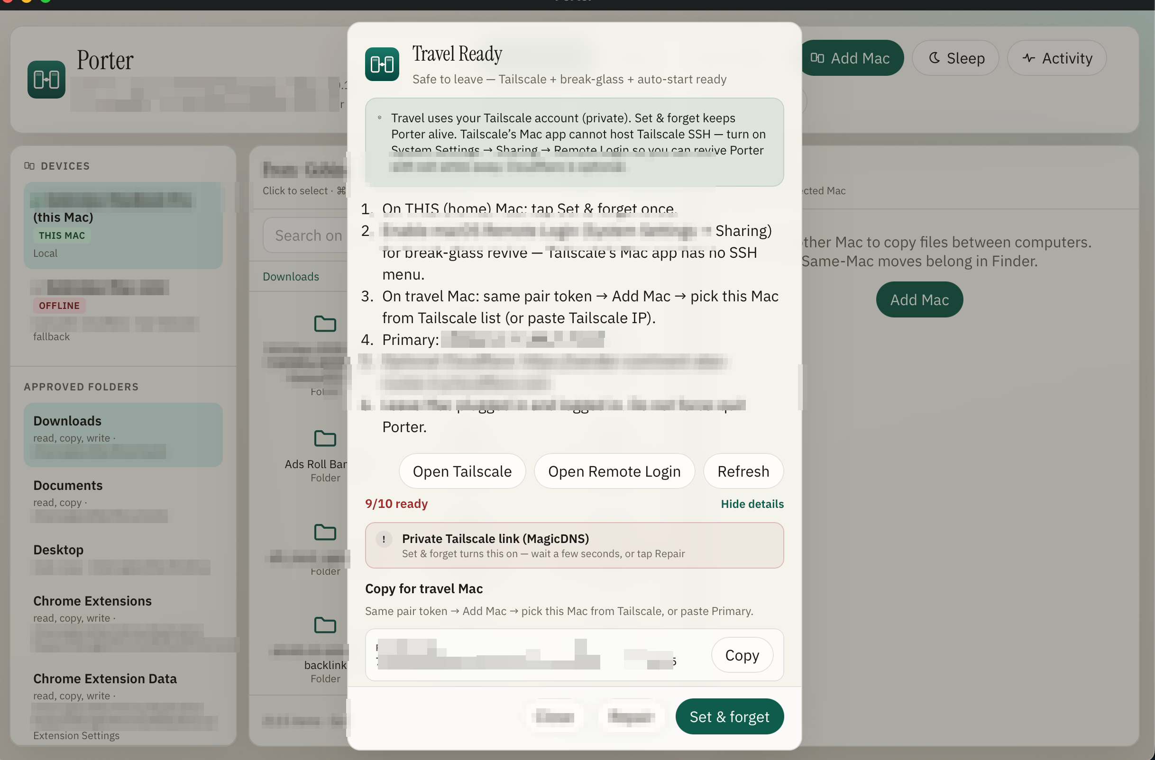Click Add Mac in the top toolbar
The image size is (1155, 760).
tap(850, 58)
